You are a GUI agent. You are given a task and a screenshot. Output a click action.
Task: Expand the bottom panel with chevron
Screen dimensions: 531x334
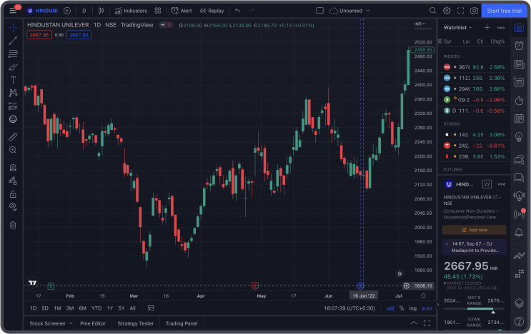coord(414,323)
